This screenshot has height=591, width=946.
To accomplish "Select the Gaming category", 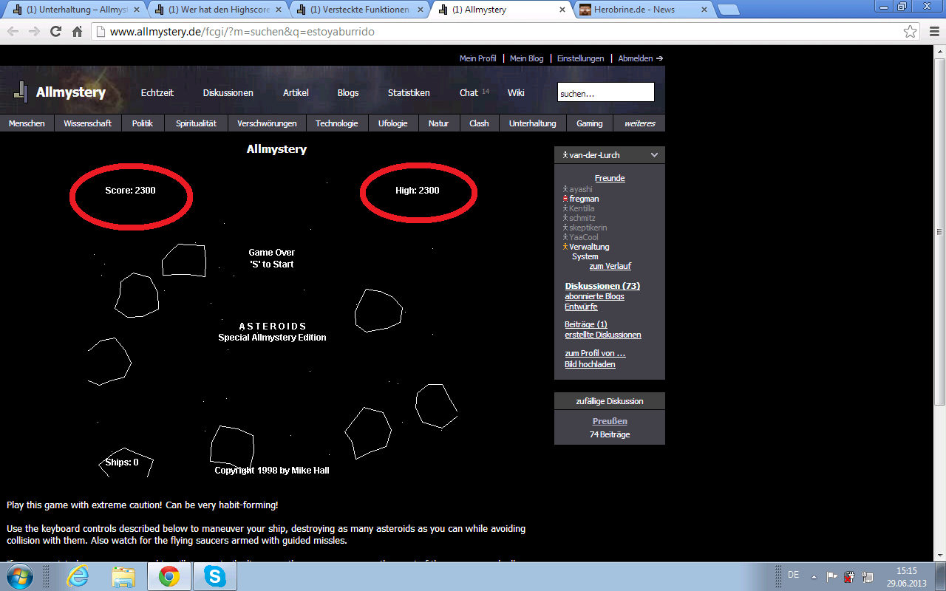I will pyautogui.click(x=590, y=123).
